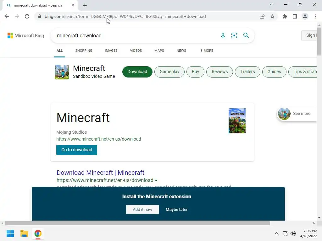Click the vertical scrollbar thumb
322x241 pixels.
pyautogui.click(x=319, y=42)
